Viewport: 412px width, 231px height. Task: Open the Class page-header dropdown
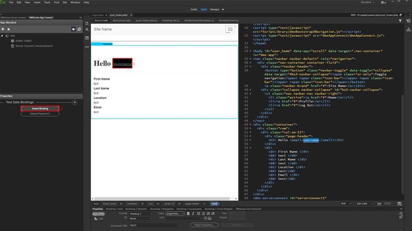coord(175,214)
